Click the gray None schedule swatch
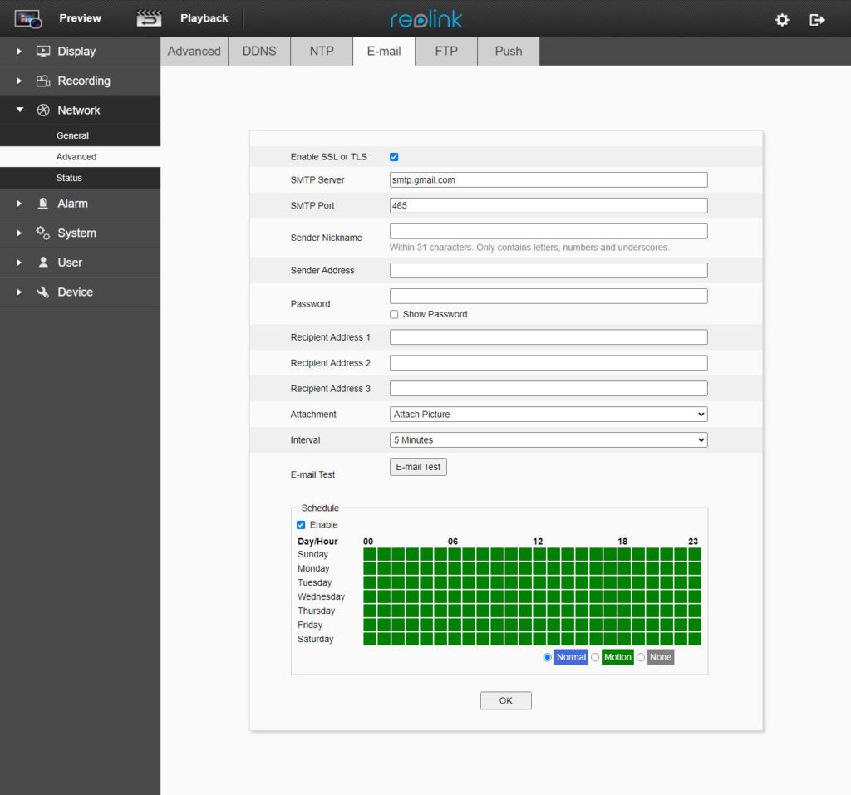 (661, 657)
